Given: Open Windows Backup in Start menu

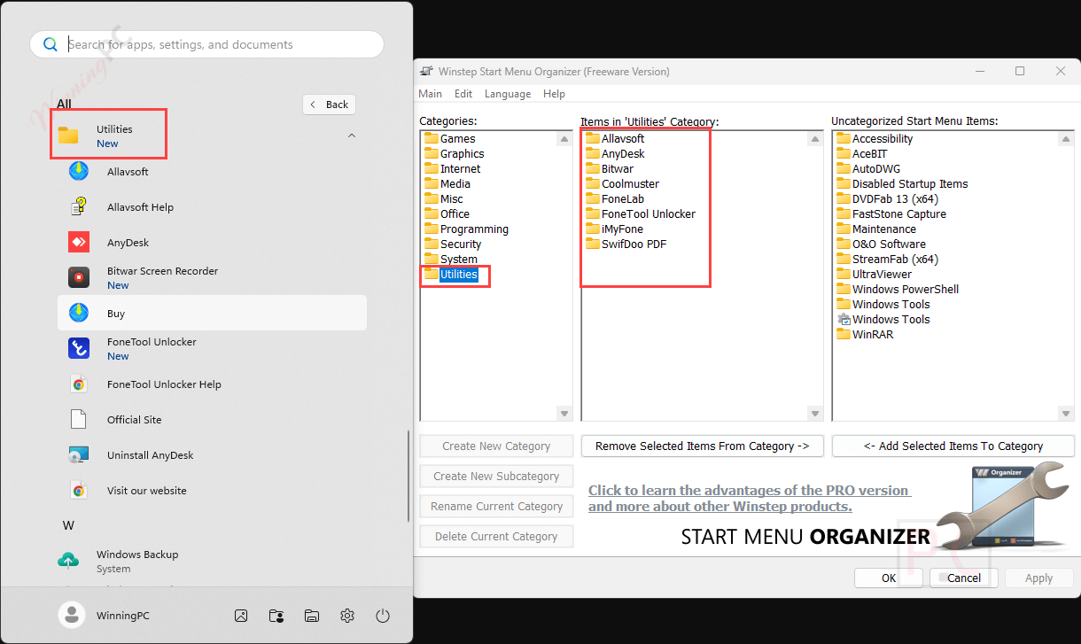Looking at the screenshot, I should point(212,562).
